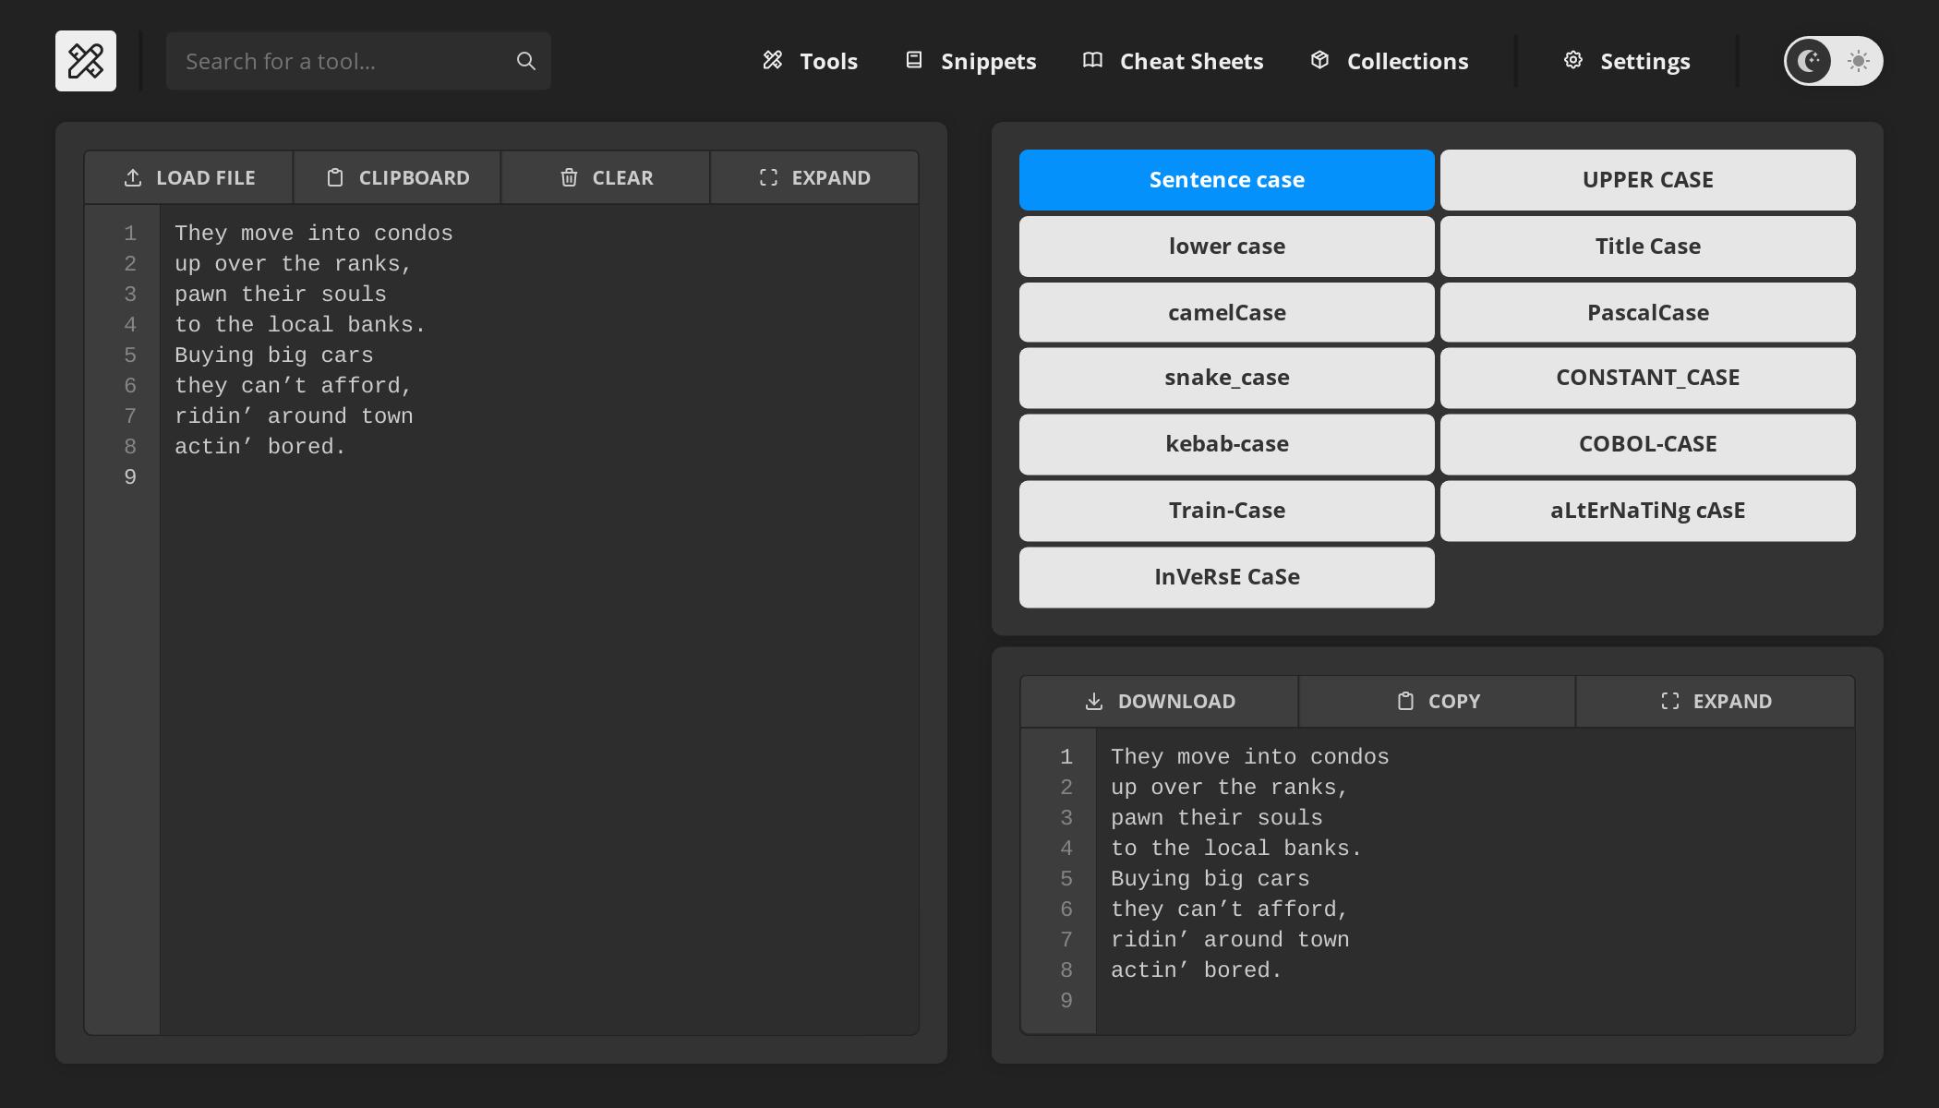
Task: Click the crossed-tools logo icon
Action: [x=85, y=60]
